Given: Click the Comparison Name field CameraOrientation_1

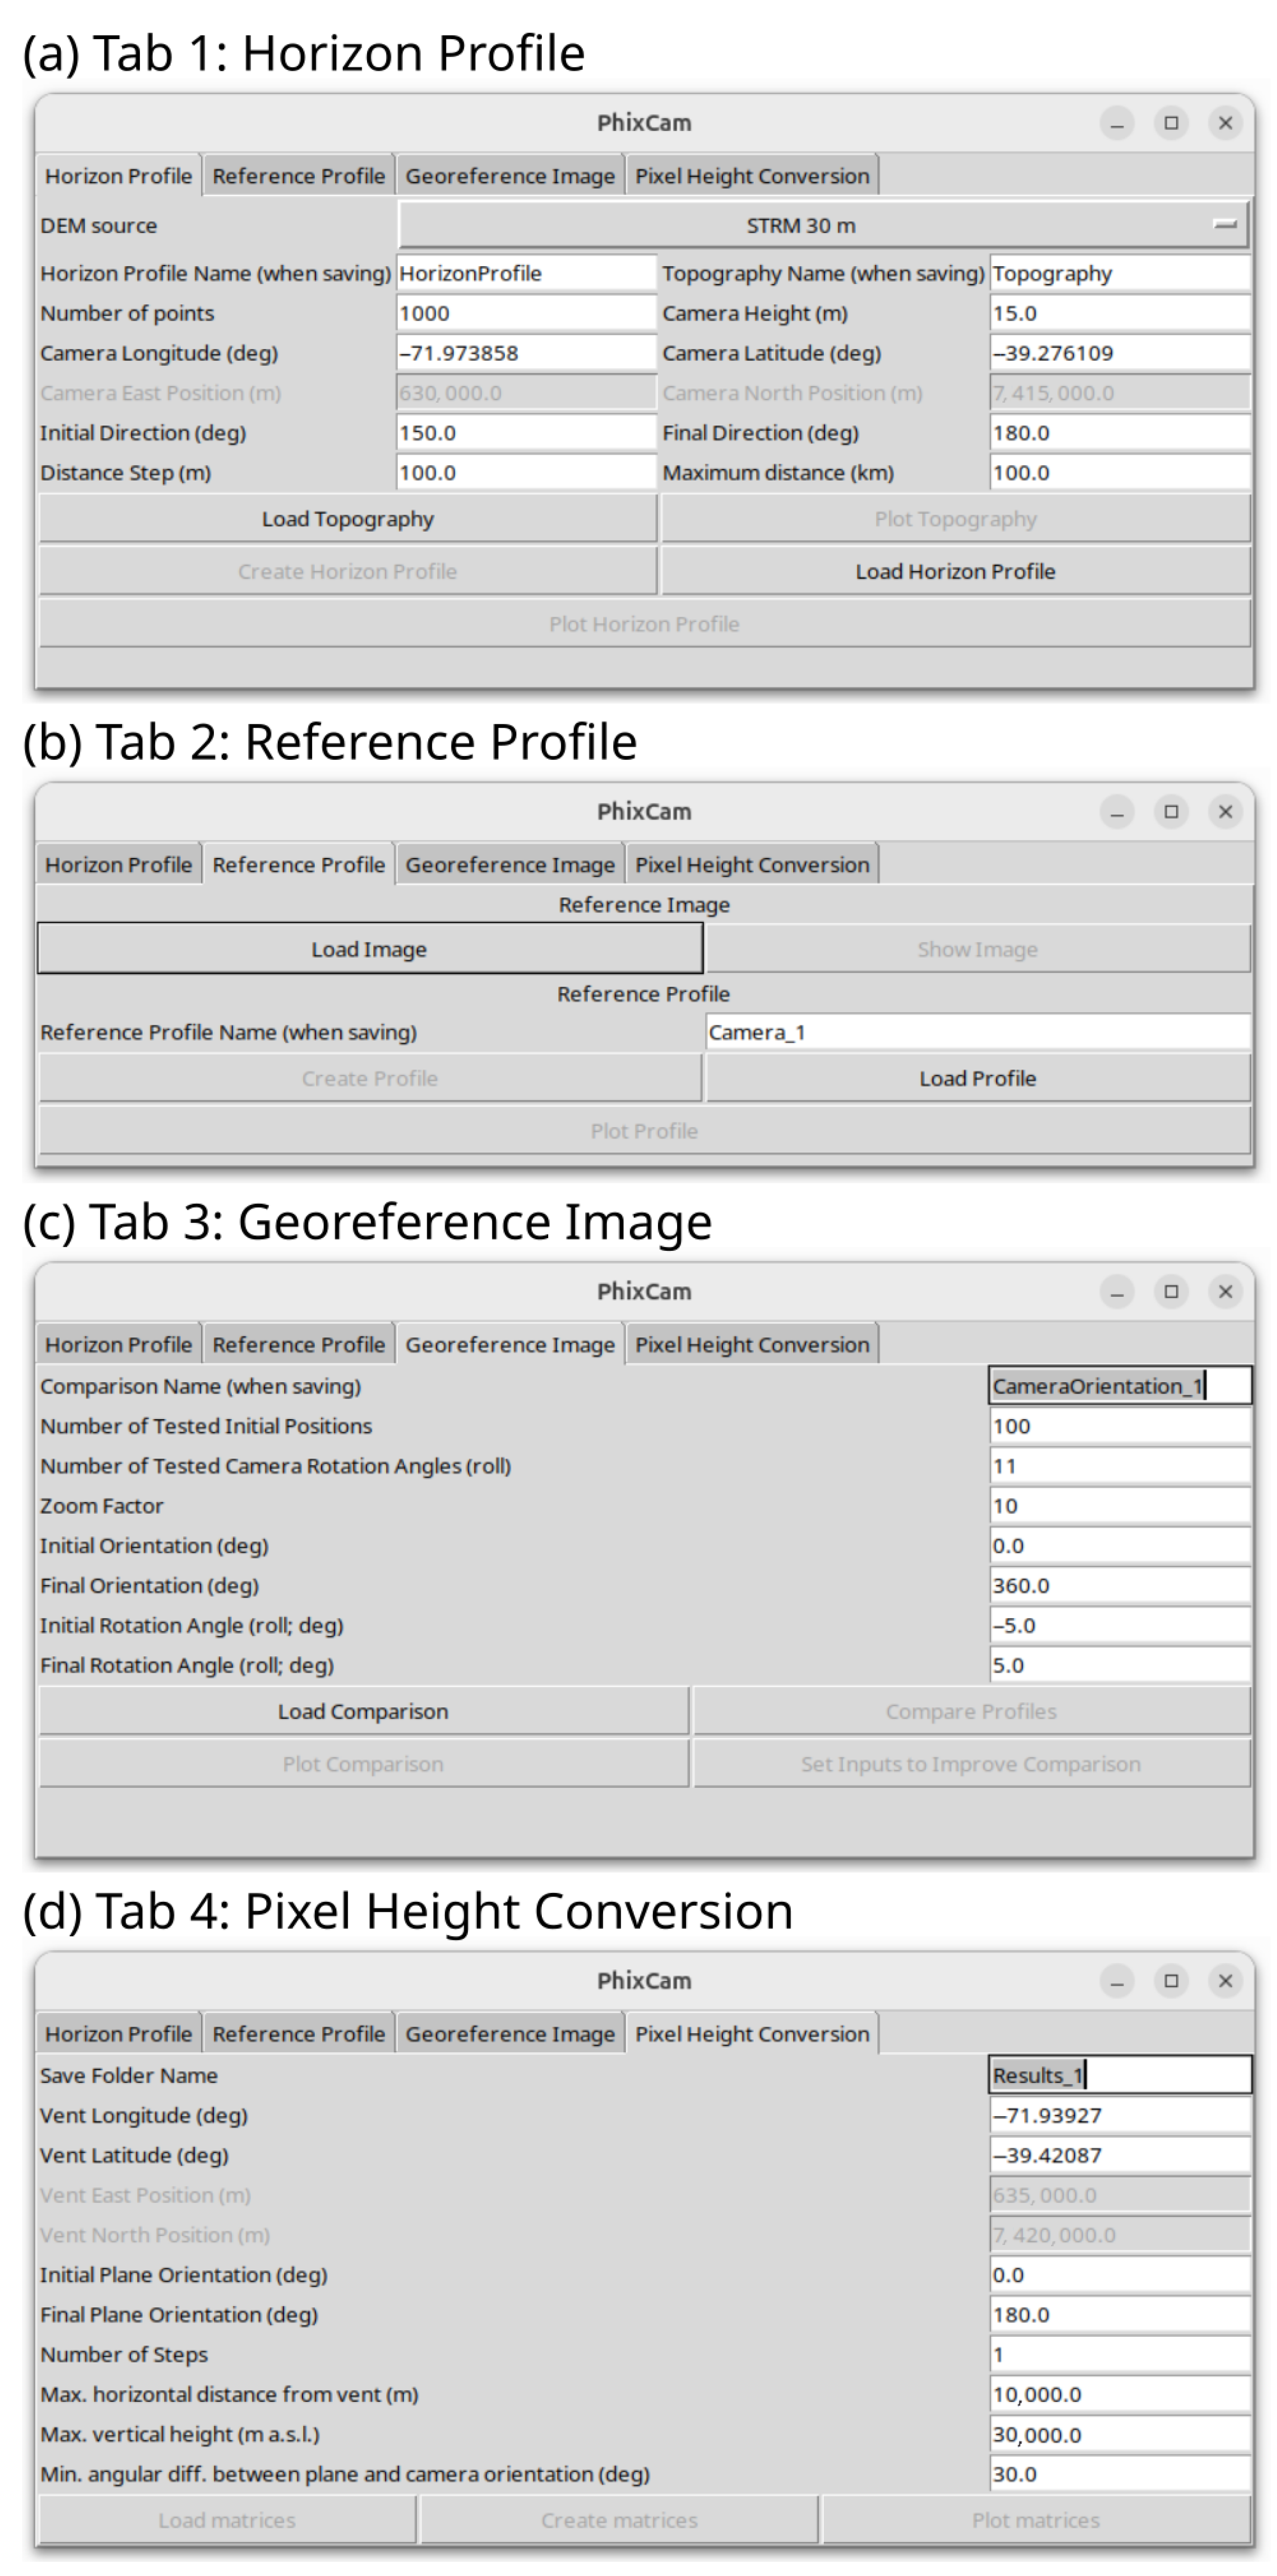Looking at the screenshot, I should tap(1118, 1386).
